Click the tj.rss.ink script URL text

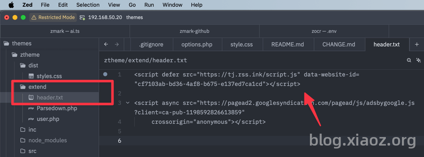(249, 74)
